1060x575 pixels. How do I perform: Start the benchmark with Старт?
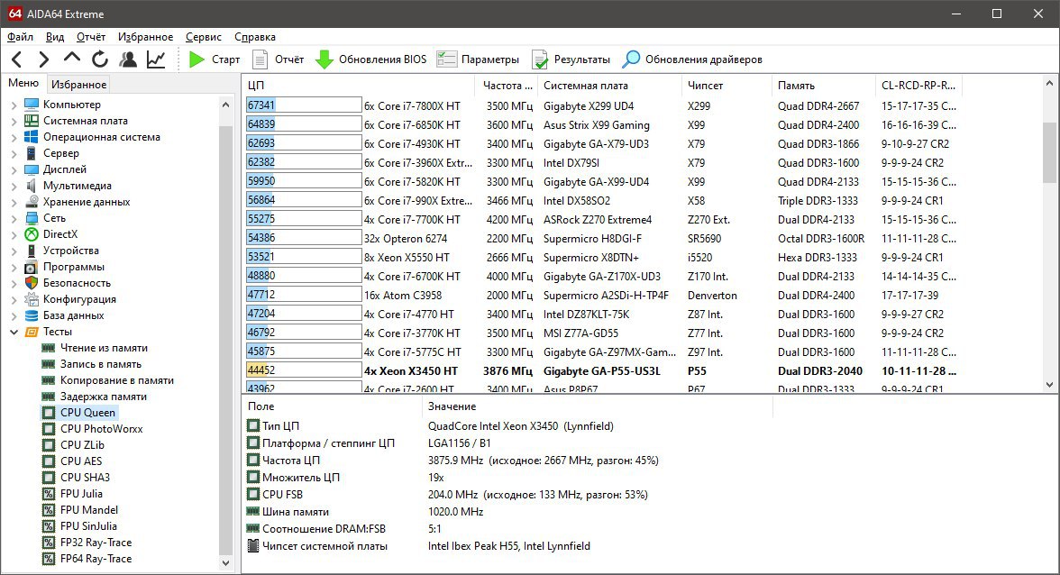pyautogui.click(x=215, y=59)
